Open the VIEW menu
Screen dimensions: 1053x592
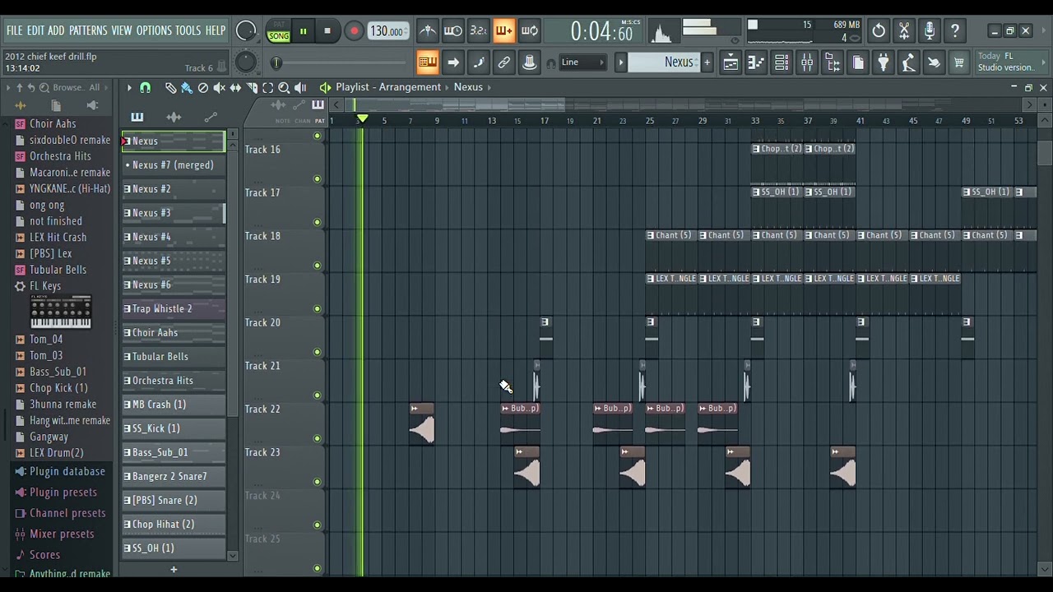(x=122, y=31)
